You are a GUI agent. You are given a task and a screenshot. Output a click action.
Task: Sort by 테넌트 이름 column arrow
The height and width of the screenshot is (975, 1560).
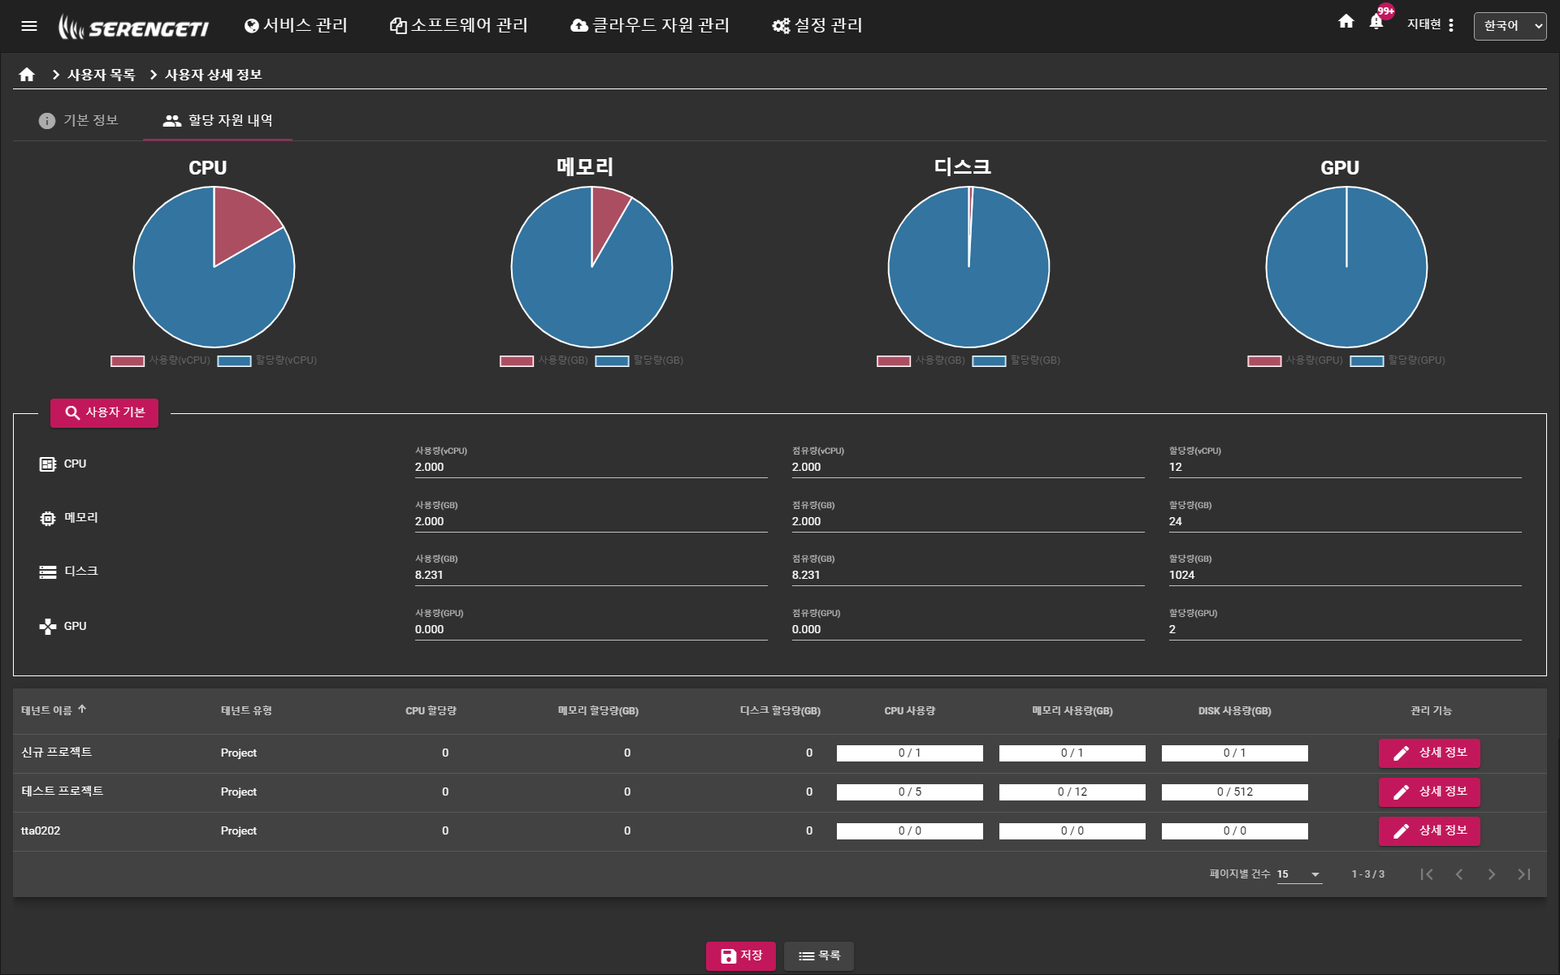point(82,710)
